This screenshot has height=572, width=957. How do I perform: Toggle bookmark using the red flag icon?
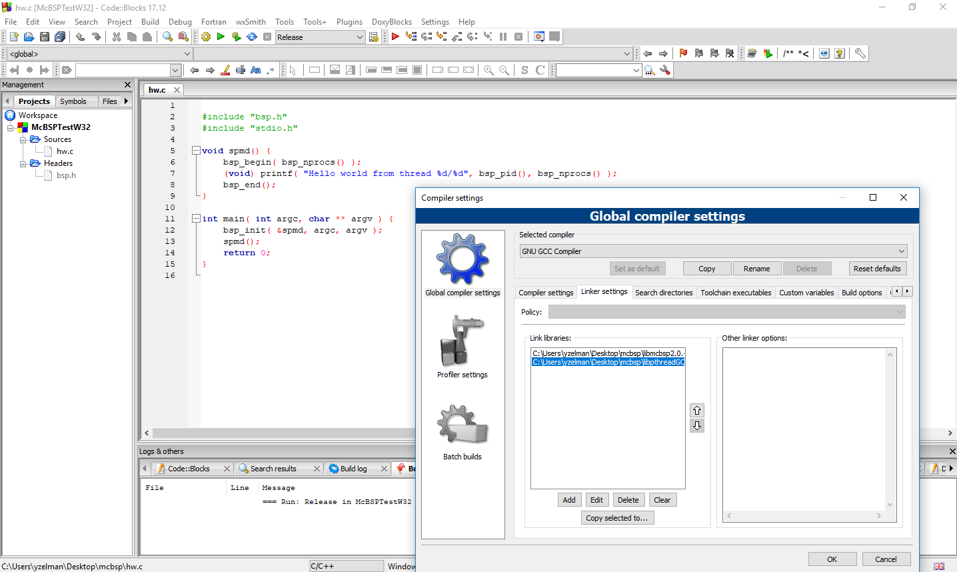click(x=683, y=53)
